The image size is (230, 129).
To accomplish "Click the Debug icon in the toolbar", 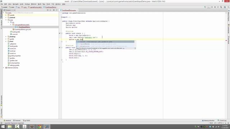I will click(215, 7).
